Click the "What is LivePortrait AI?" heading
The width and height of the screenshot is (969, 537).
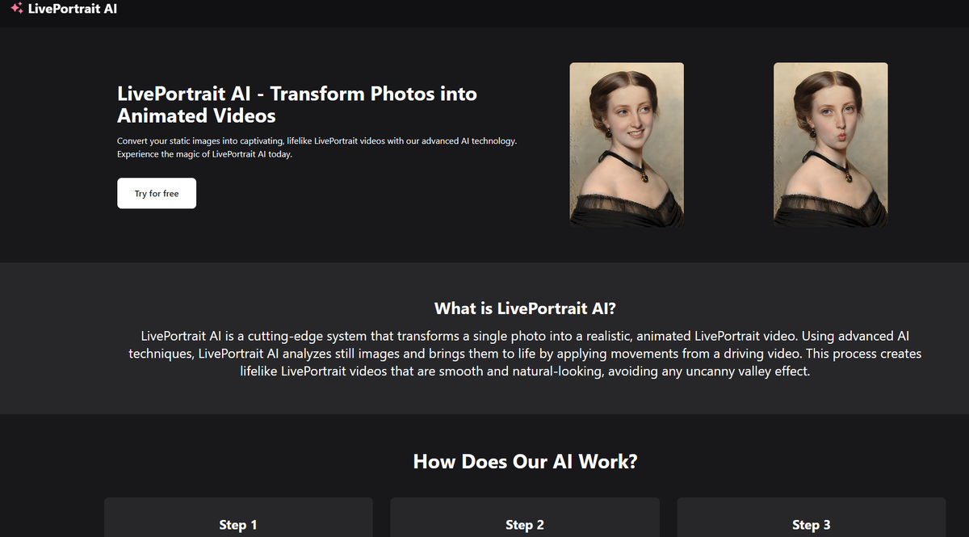(x=525, y=308)
